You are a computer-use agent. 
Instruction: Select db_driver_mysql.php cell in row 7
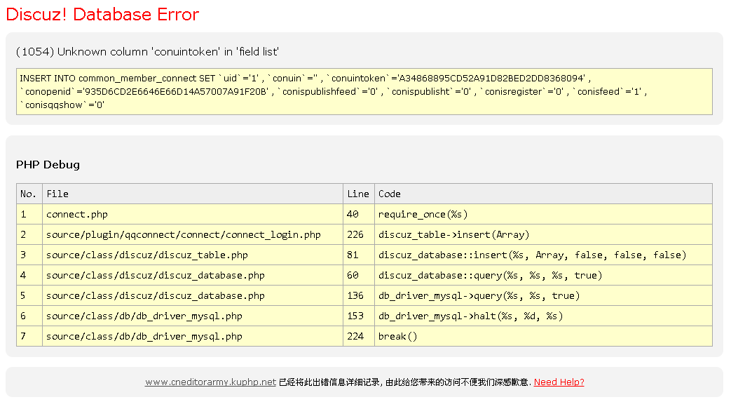pos(193,336)
